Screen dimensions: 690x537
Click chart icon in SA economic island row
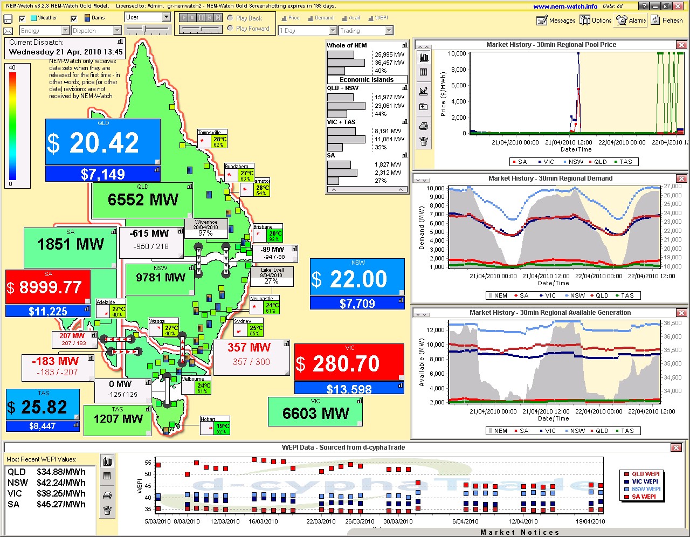(x=405, y=155)
